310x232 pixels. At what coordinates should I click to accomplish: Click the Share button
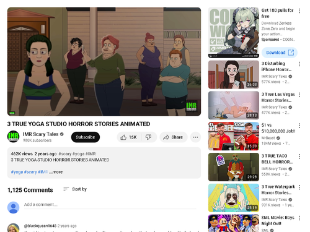(174, 137)
